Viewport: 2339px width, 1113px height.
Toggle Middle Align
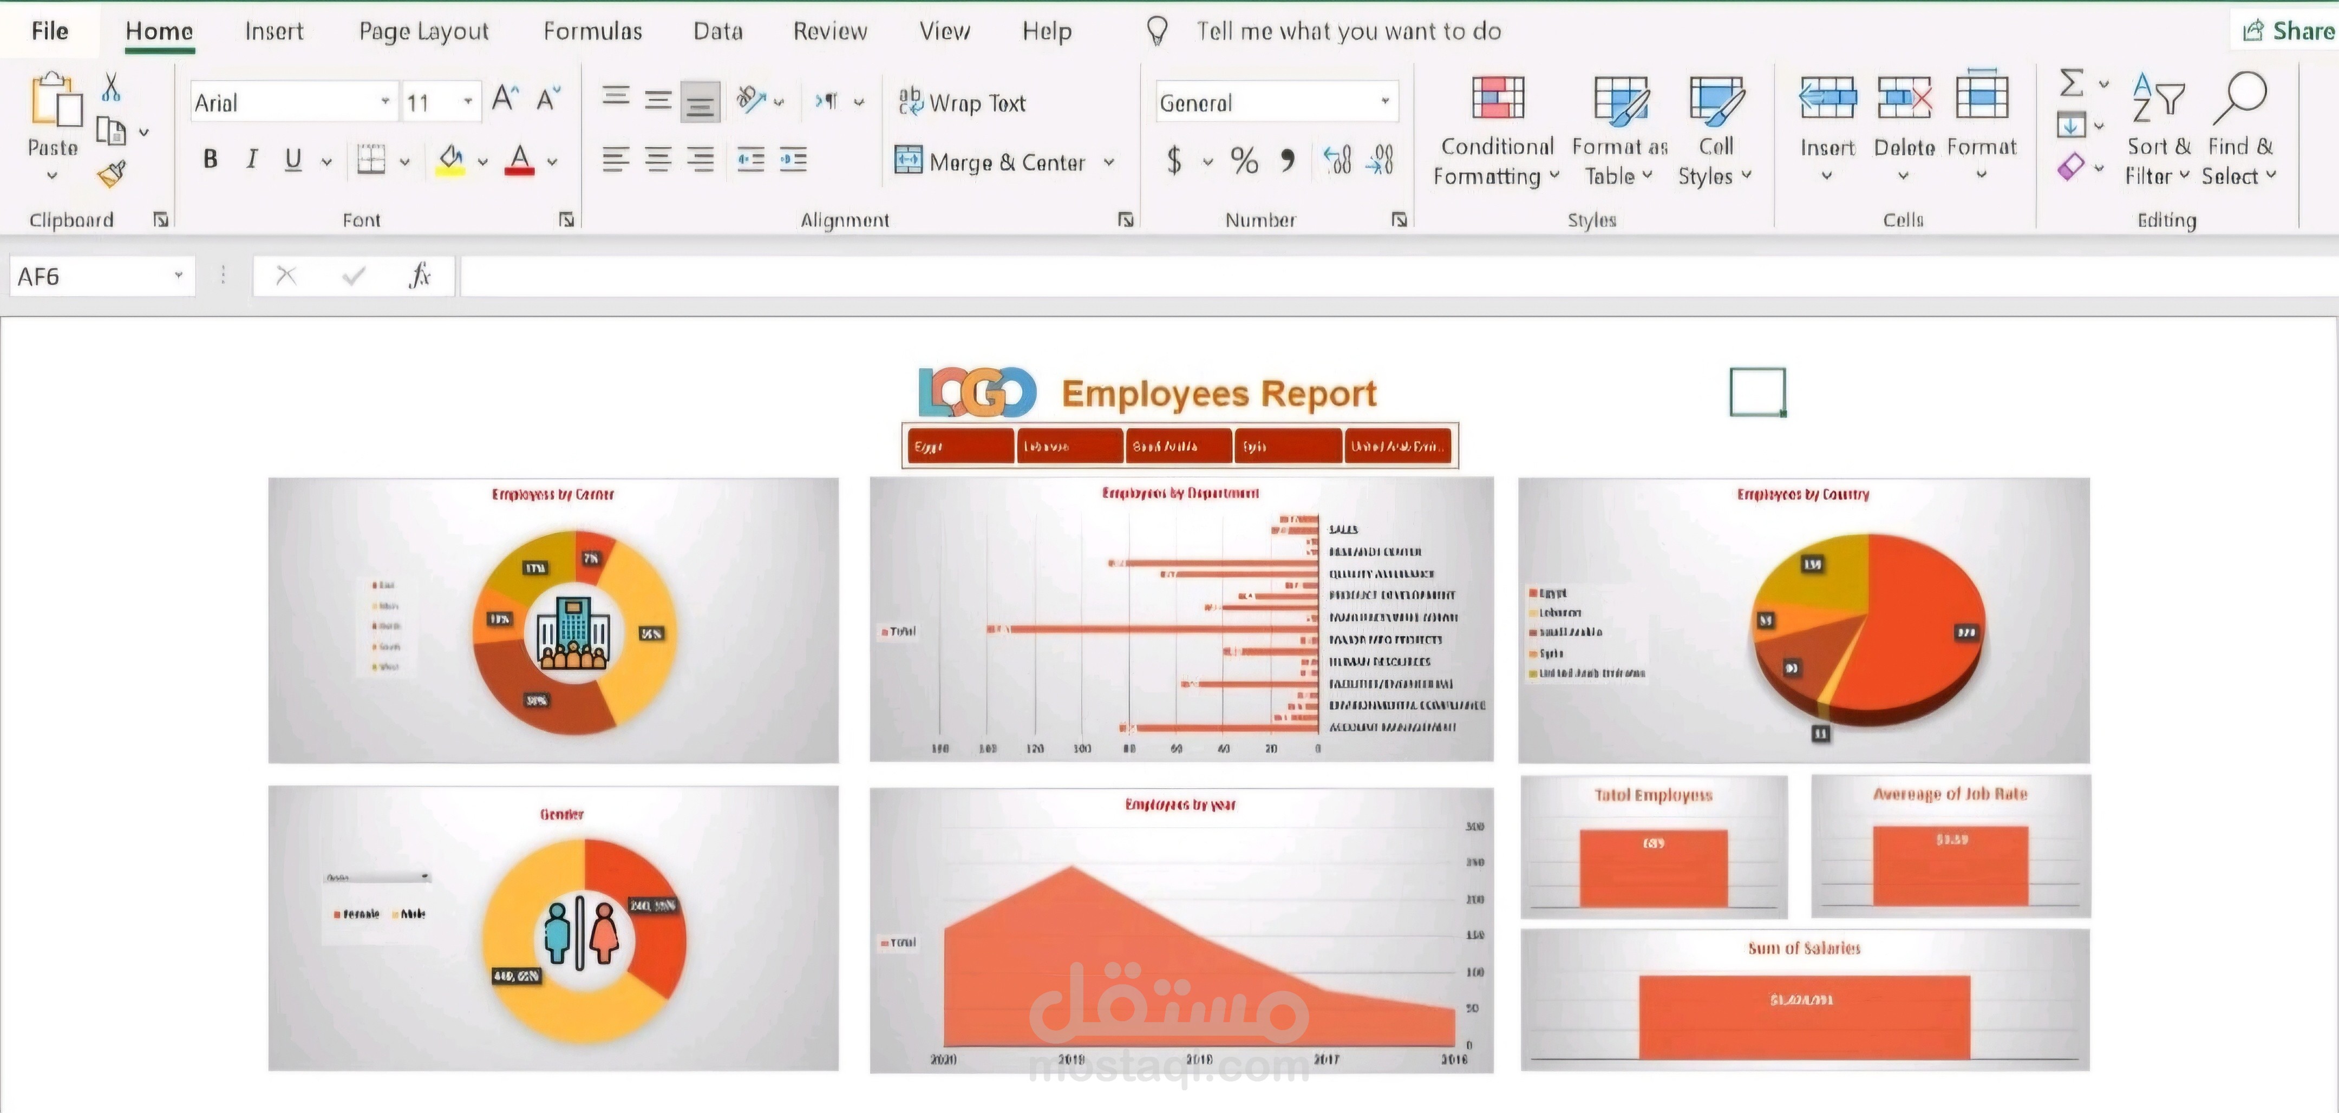tap(658, 99)
